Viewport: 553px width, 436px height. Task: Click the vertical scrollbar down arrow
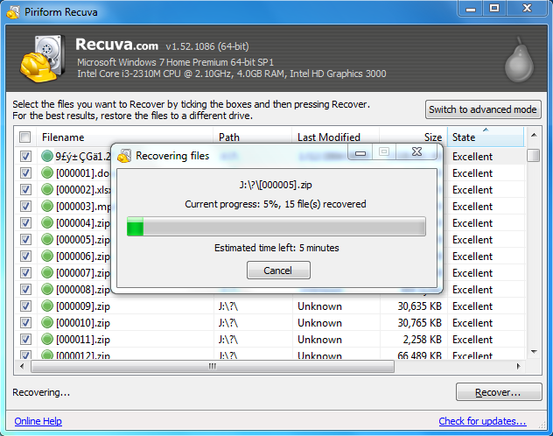[x=534, y=352]
